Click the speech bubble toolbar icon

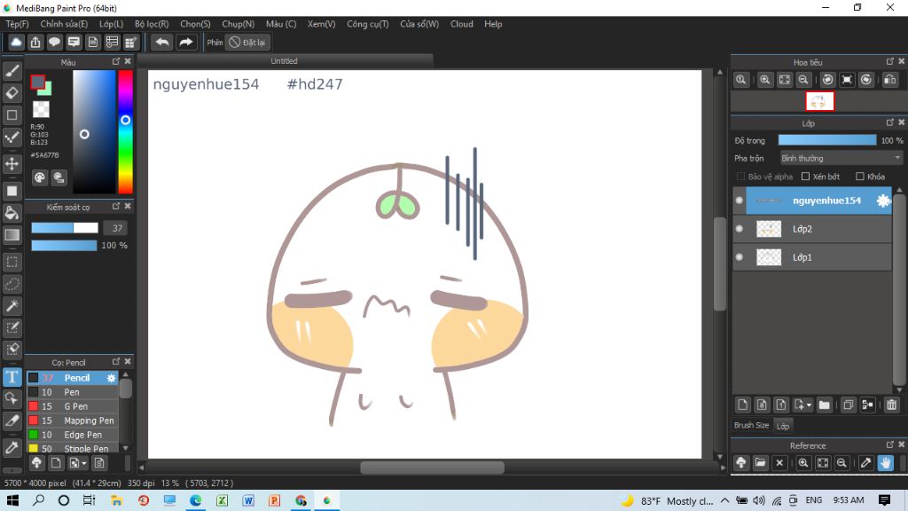point(54,43)
